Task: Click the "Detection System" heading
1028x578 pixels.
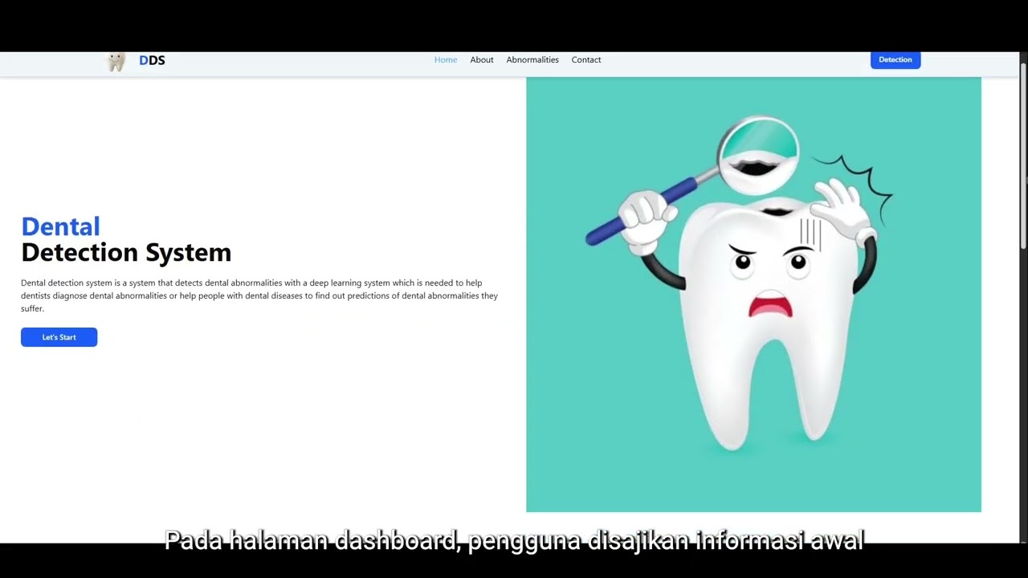Action: point(126,252)
